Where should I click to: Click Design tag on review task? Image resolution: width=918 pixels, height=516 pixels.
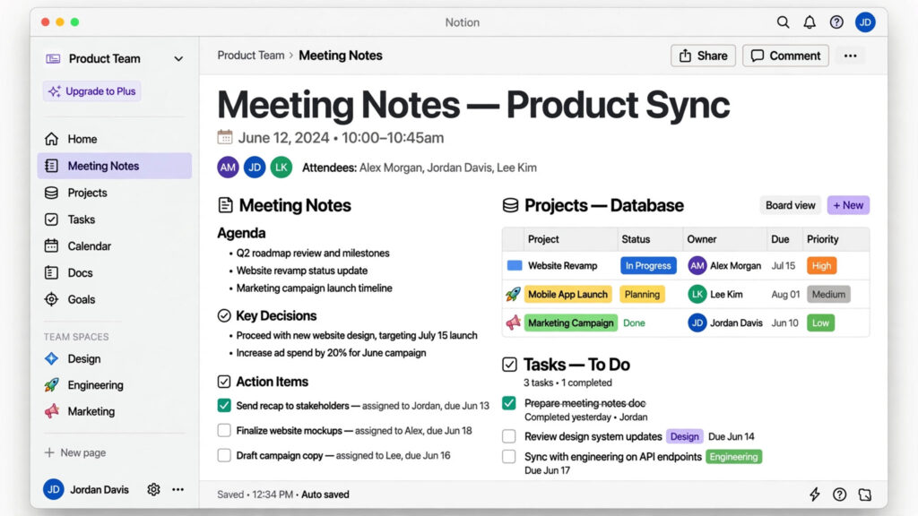coord(684,436)
